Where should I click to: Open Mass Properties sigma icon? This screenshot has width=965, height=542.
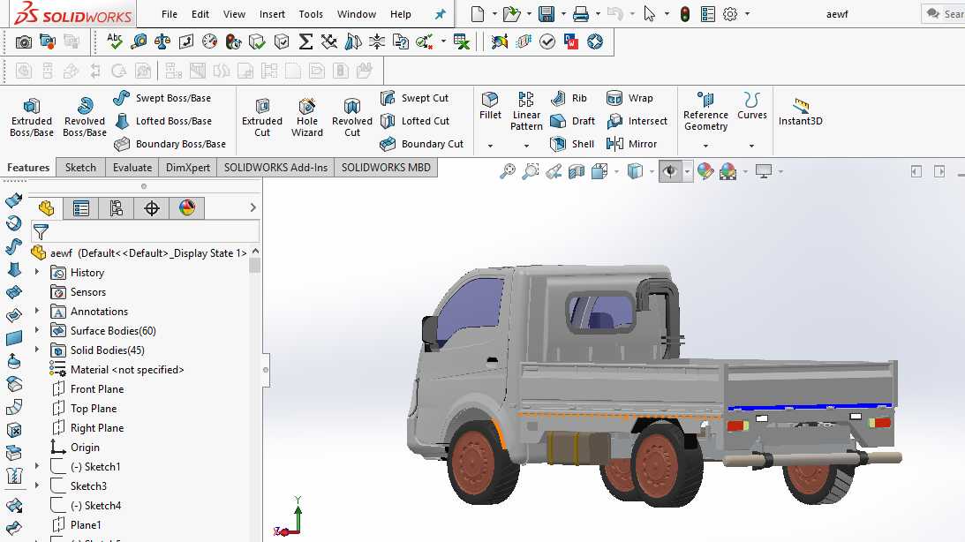tap(305, 41)
